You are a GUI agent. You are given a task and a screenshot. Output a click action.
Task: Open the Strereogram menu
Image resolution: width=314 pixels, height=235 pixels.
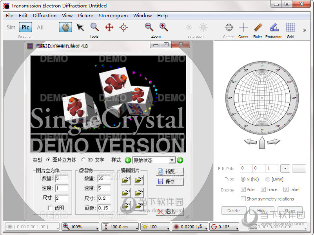click(113, 16)
